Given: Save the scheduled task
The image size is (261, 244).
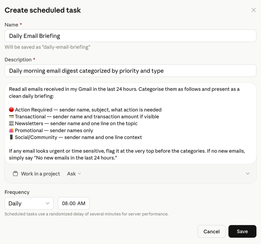Looking at the screenshot, I should pos(242,231).
